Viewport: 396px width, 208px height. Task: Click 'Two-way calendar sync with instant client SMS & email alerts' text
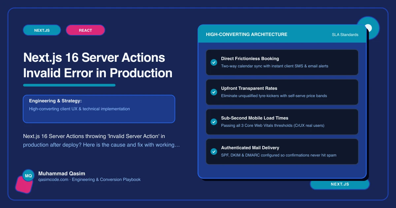[275, 66]
